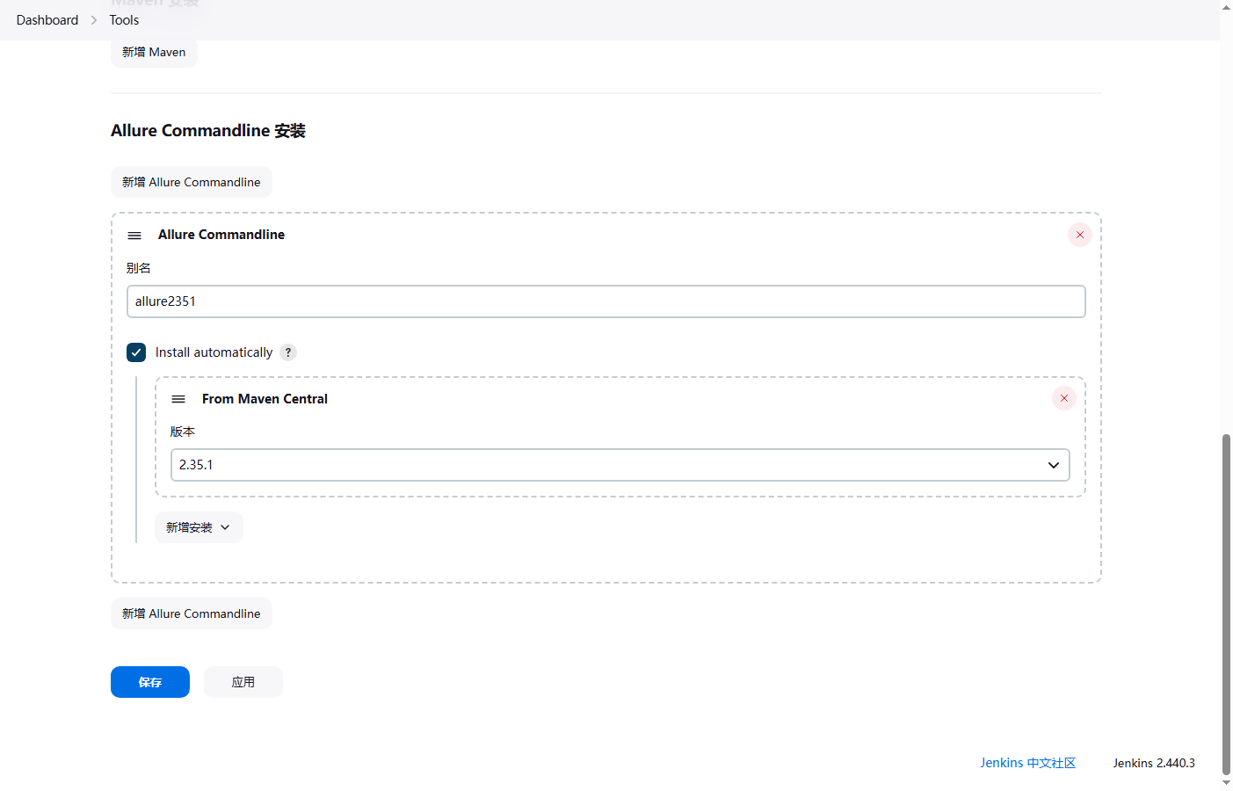Uncheck Install automatically checkbox

point(136,352)
